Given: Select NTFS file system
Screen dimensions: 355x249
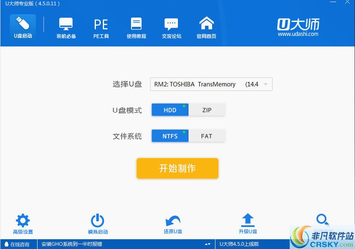Looking at the screenshot, I should pos(170,136).
